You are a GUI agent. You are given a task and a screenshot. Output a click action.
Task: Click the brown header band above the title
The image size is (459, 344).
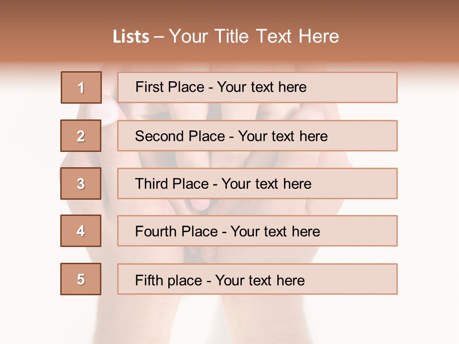[229, 12]
